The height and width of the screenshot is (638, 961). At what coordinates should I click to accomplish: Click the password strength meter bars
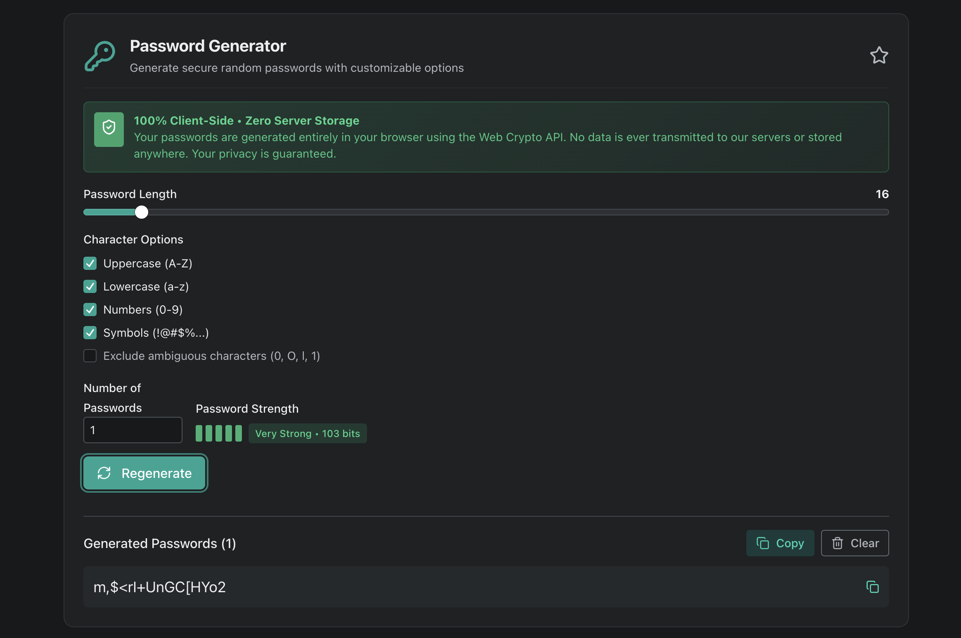pos(218,433)
